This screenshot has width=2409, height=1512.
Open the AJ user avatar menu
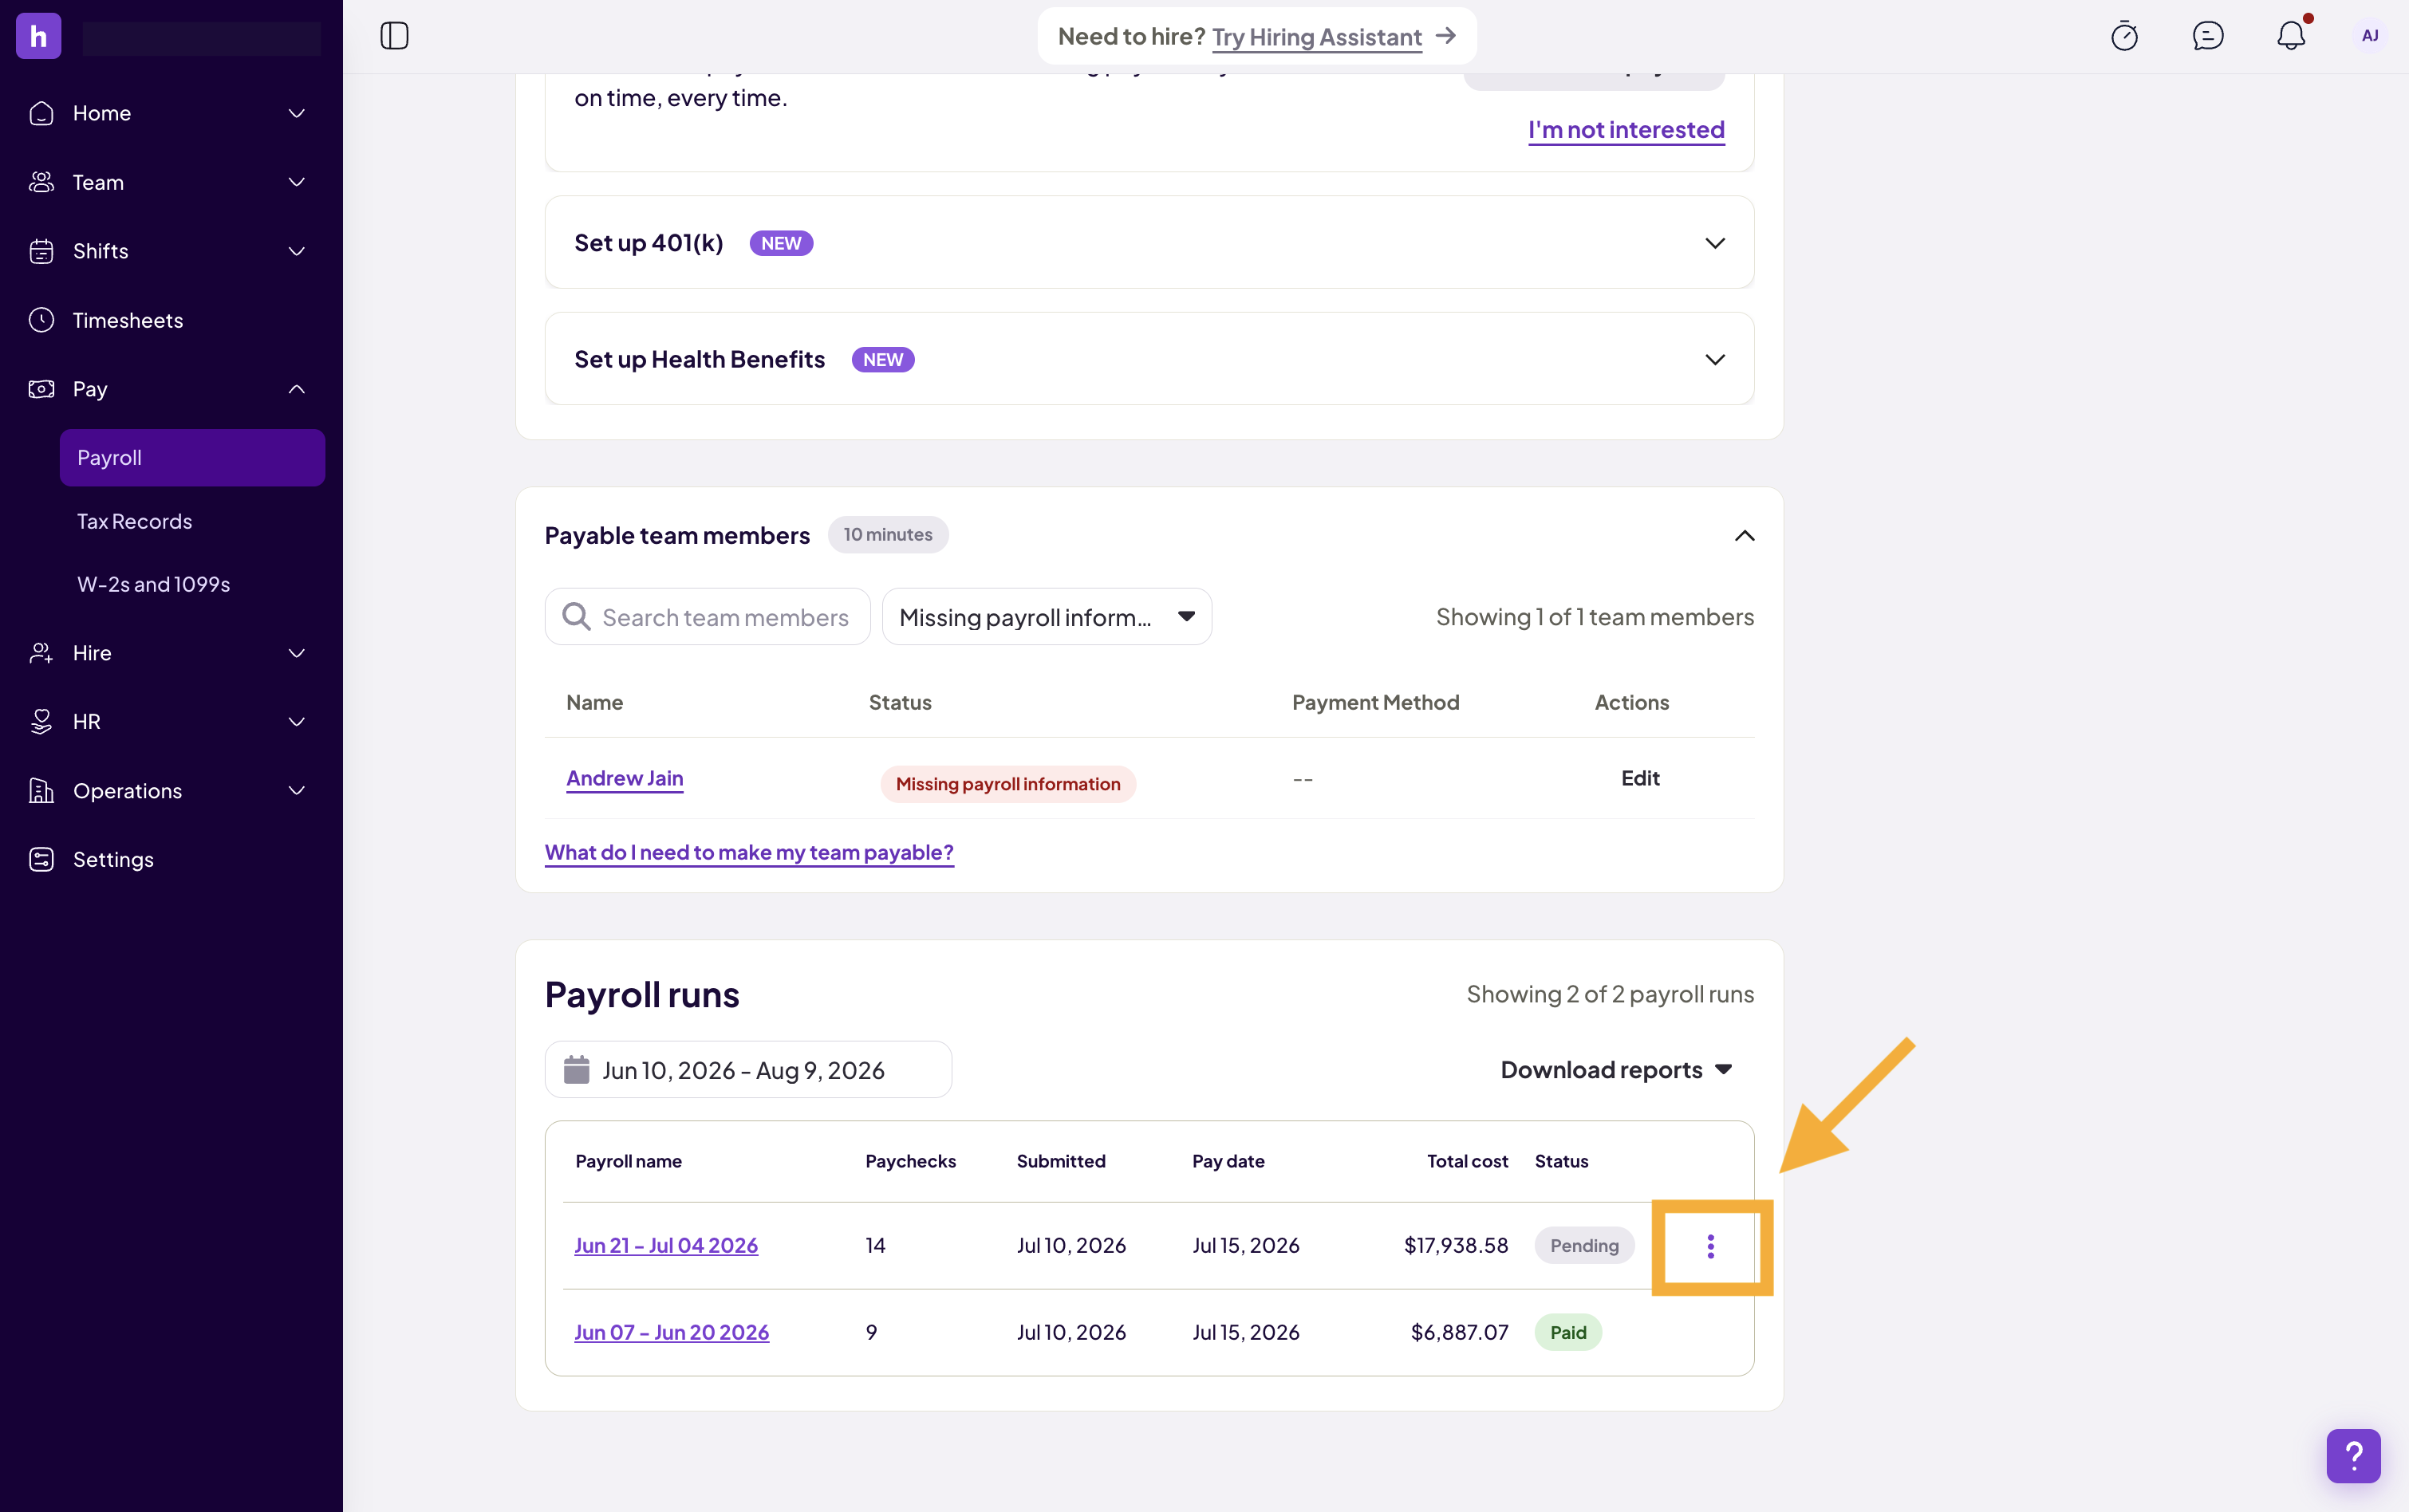[2370, 36]
